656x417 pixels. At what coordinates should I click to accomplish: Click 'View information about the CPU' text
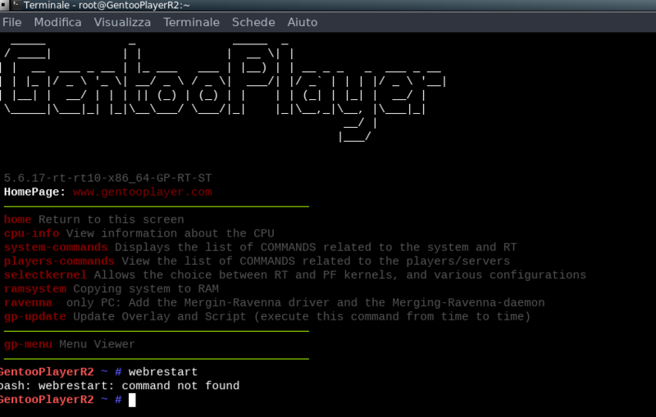pyautogui.click(x=171, y=233)
